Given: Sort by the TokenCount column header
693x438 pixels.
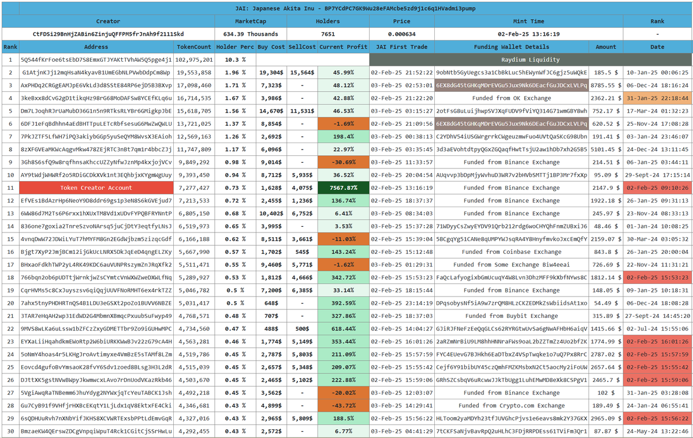Looking at the screenshot, I should (194, 47).
